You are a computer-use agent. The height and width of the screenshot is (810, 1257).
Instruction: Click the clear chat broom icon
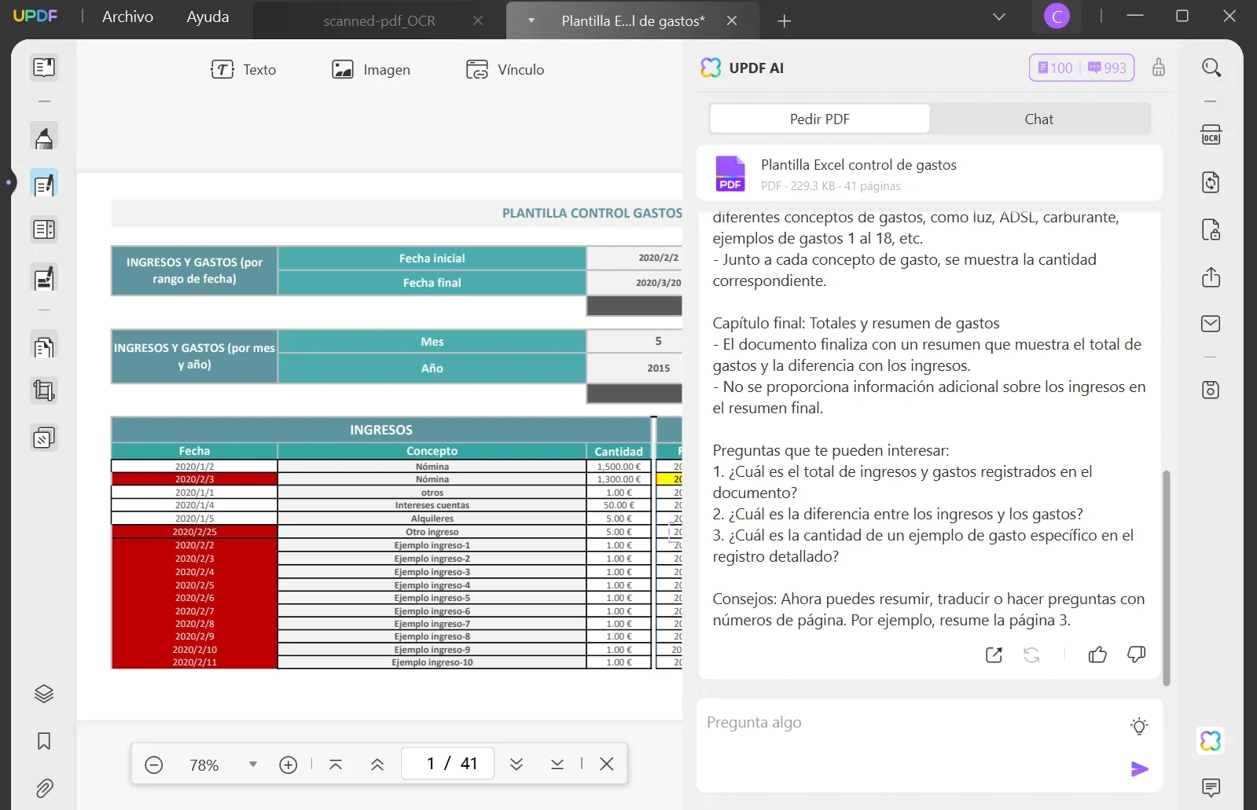pyautogui.click(x=1159, y=68)
